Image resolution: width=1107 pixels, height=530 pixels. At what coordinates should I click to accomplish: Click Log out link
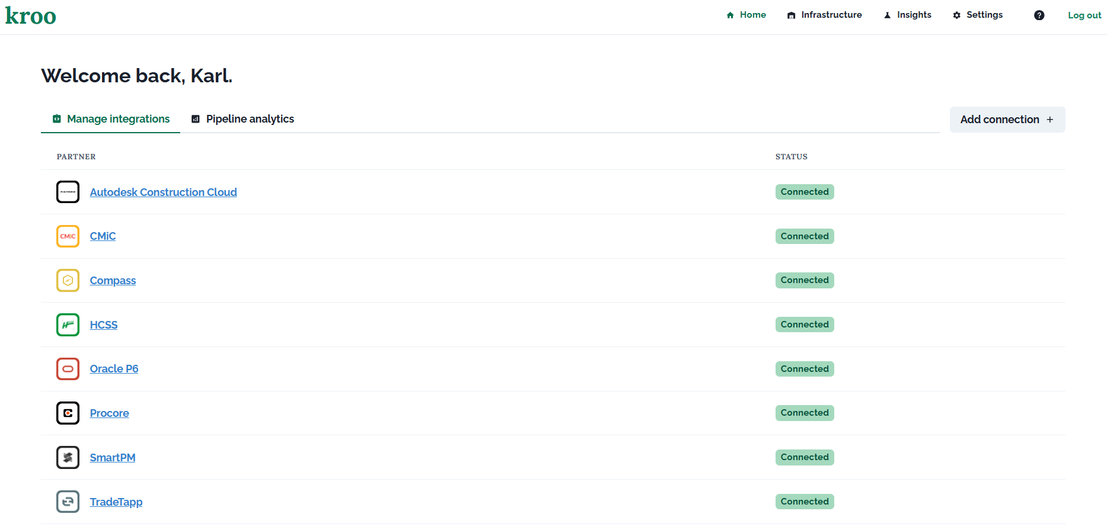[x=1084, y=15]
